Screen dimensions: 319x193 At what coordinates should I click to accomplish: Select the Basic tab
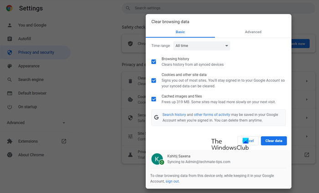tap(180, 32)
